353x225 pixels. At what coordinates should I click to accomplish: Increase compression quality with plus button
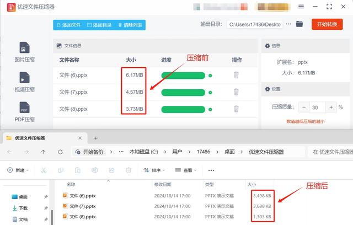click(331, 108)
